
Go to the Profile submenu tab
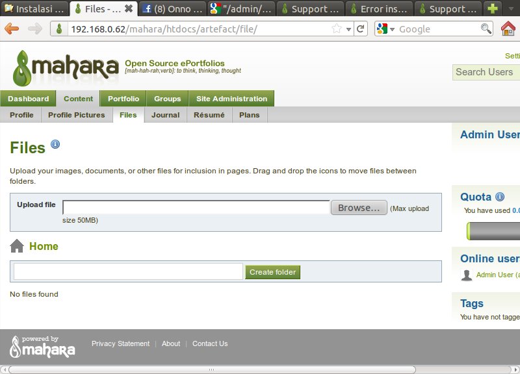tap(21, 115)
